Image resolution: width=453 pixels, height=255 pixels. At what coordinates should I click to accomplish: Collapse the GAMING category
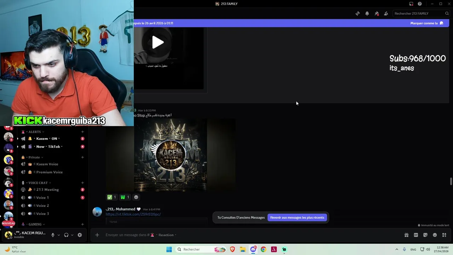35,224
